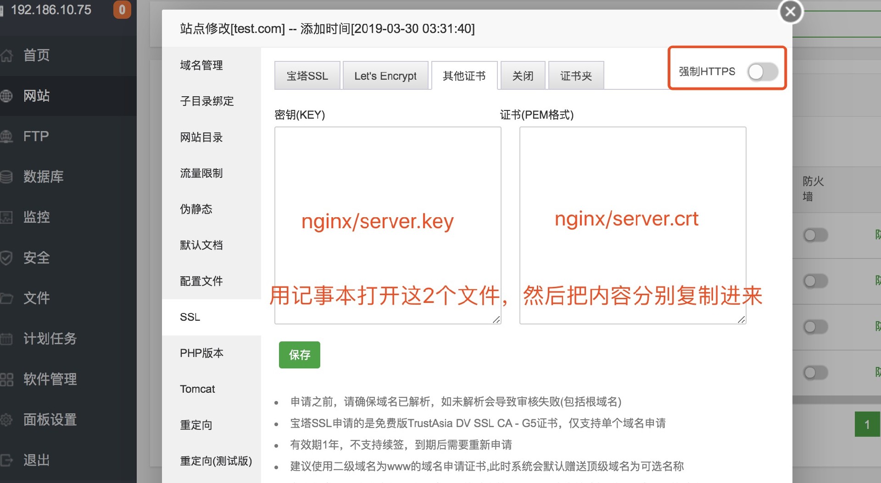The height and width of the screenshot is (483, 881).
Task: Enable the 强制HTTPS switch
Action: tap(762, 71)
